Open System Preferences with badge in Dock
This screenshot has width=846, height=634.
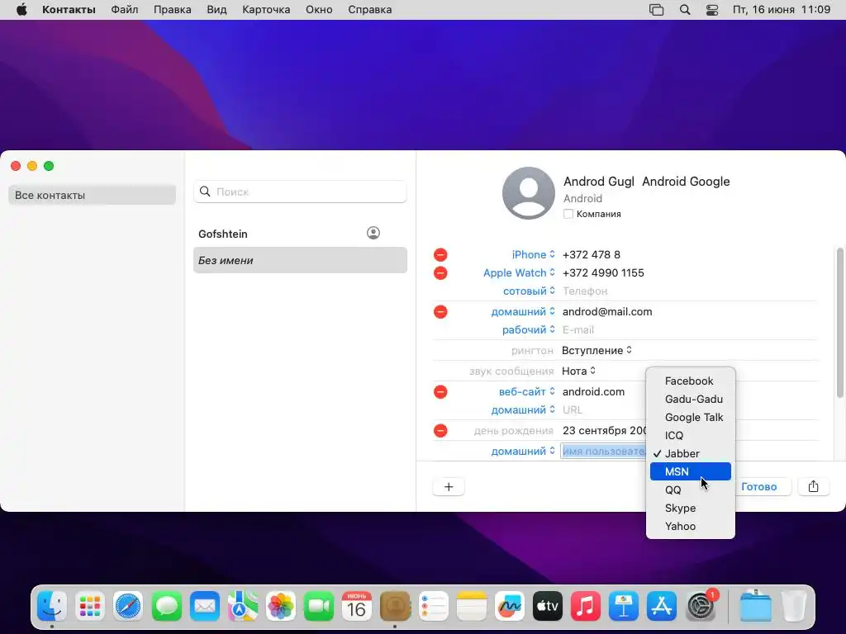[701, 606]
